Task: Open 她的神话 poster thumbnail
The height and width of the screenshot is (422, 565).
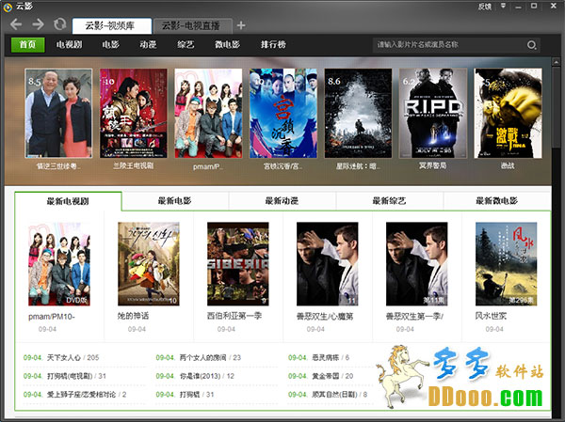Action: pyautogui.click(x=149, y=264)
